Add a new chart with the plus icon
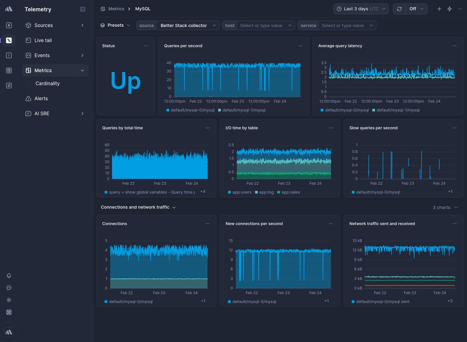Image resolution: width=467 pixels, height=342 pixels. pos(439,8)
